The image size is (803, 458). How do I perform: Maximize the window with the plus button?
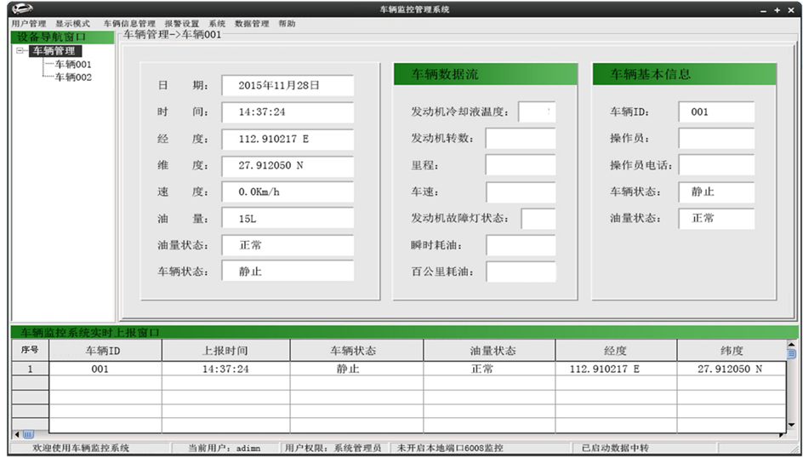pyautogui.click(x=777, y=10)
